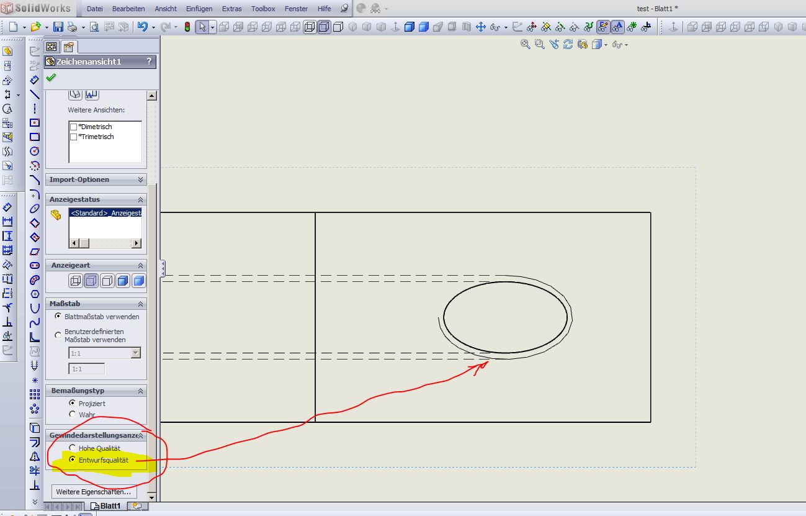Collapse the Anzeigestatus section
The height and width of the screenshot is (516, 806).
click(140, 199)
